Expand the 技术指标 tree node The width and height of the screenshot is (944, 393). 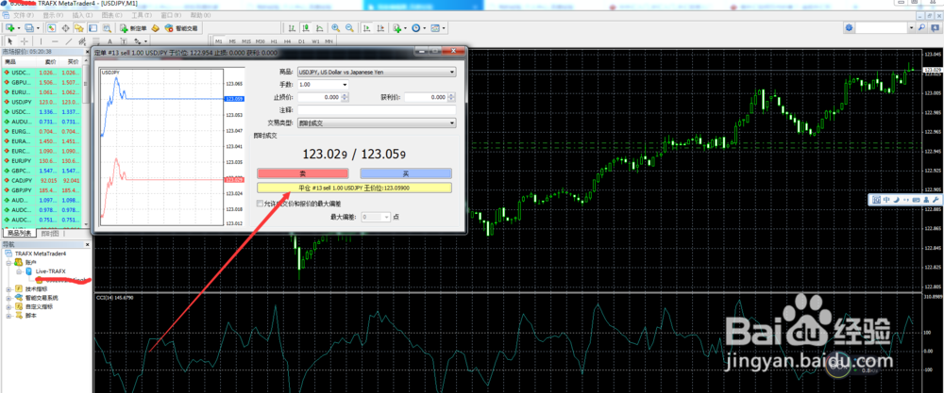pos(8,289)
